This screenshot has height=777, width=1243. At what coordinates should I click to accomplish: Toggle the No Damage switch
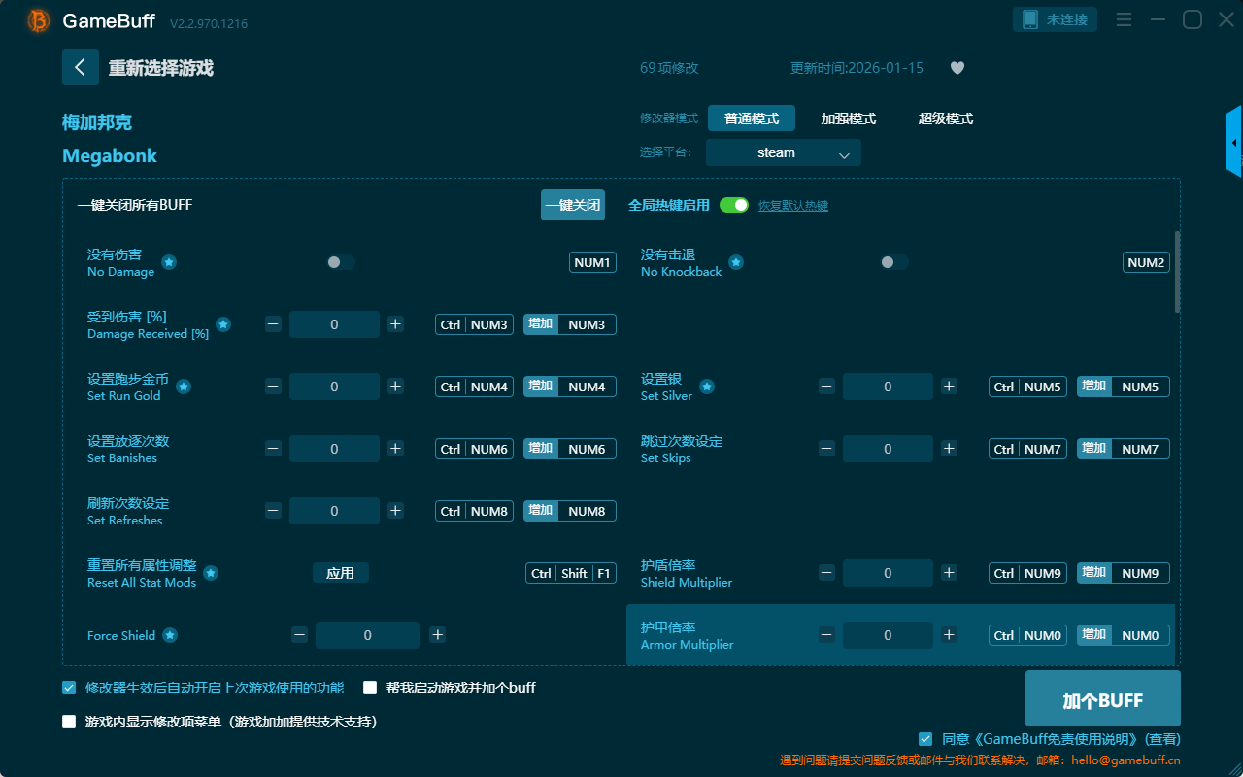341,262
